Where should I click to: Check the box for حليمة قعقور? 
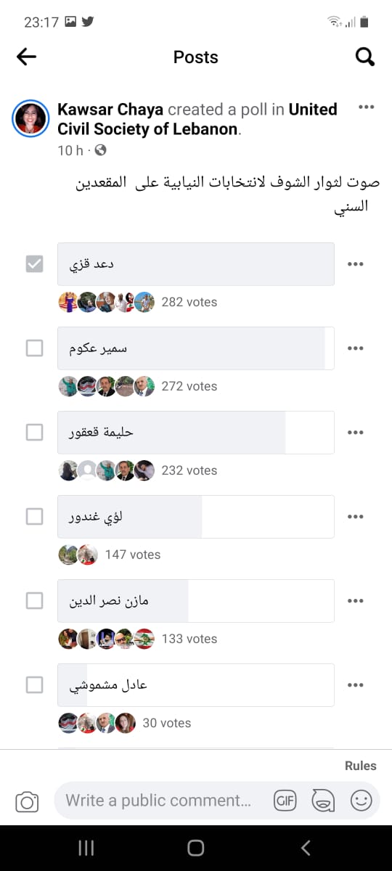pyautogui.click(x=34, y=433)
